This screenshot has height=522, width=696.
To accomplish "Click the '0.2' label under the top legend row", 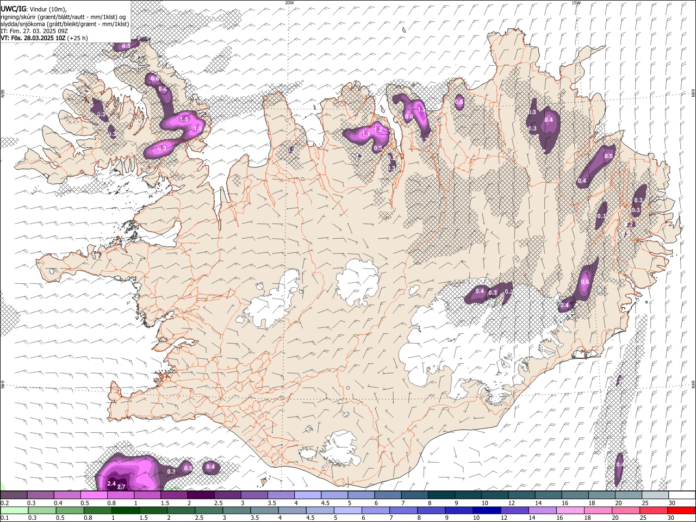I will point(5,503).
